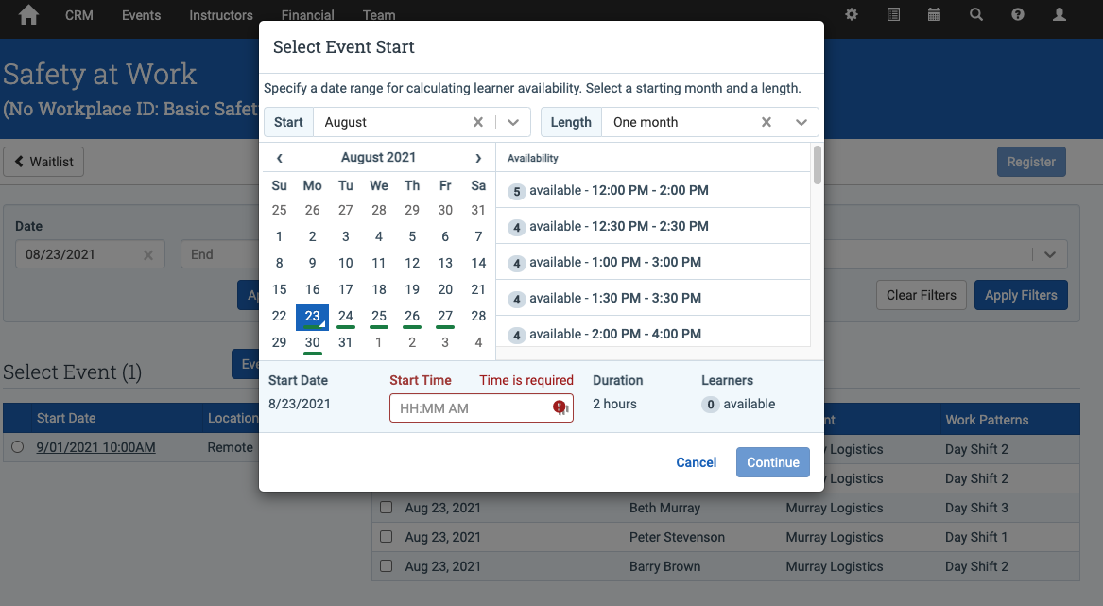Open the Financial menu

click(x=307, y=15)
